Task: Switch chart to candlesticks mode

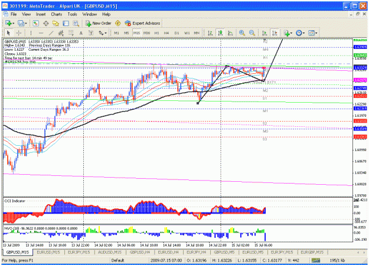Action: coord(220,33)
